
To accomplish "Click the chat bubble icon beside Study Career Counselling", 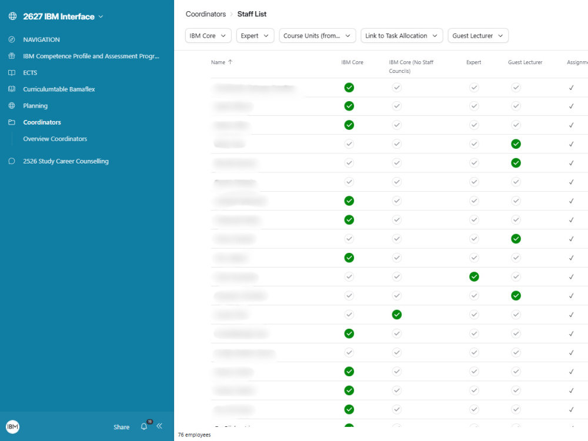I will pos(12,161).
